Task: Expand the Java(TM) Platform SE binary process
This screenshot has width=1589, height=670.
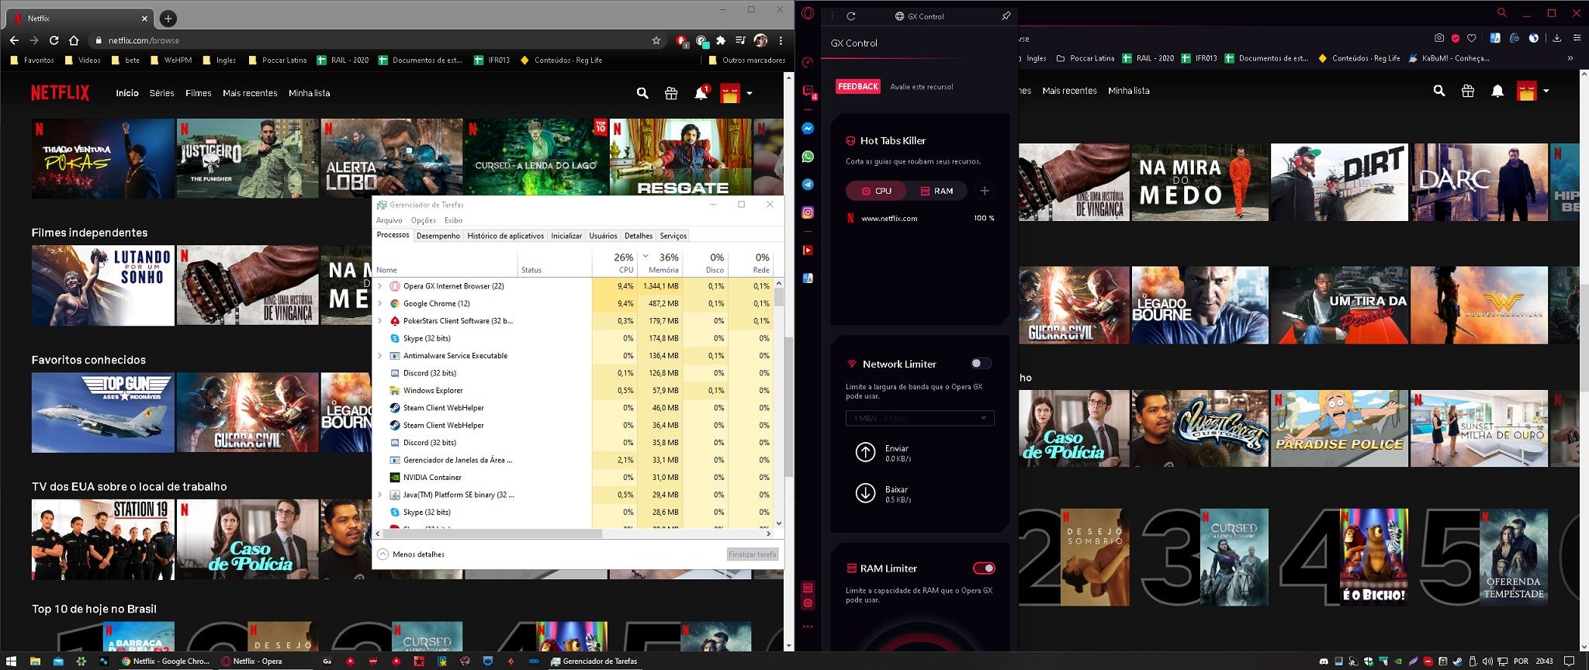Action: click(x=379, y=495)
